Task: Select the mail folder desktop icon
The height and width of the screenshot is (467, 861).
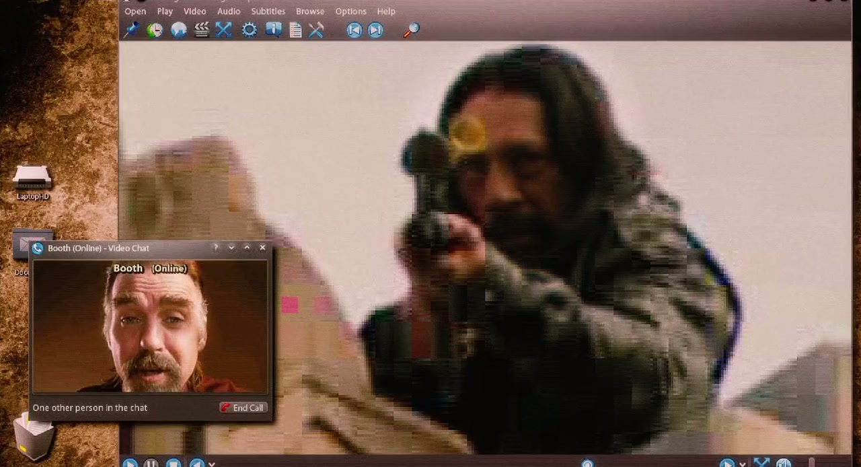Action: [x=27, y=246]
